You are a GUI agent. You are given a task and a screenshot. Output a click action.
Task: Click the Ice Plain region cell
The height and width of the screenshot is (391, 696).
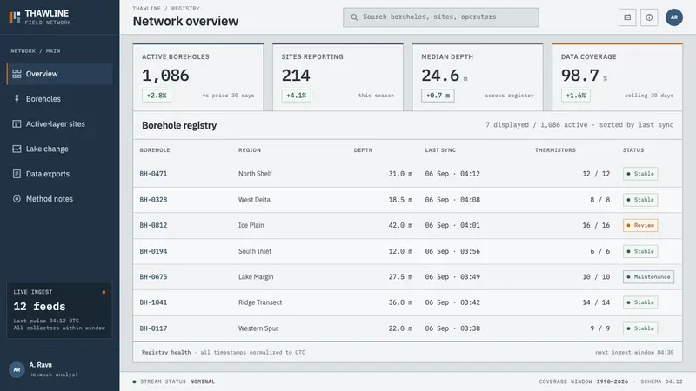tap(251, 225)
